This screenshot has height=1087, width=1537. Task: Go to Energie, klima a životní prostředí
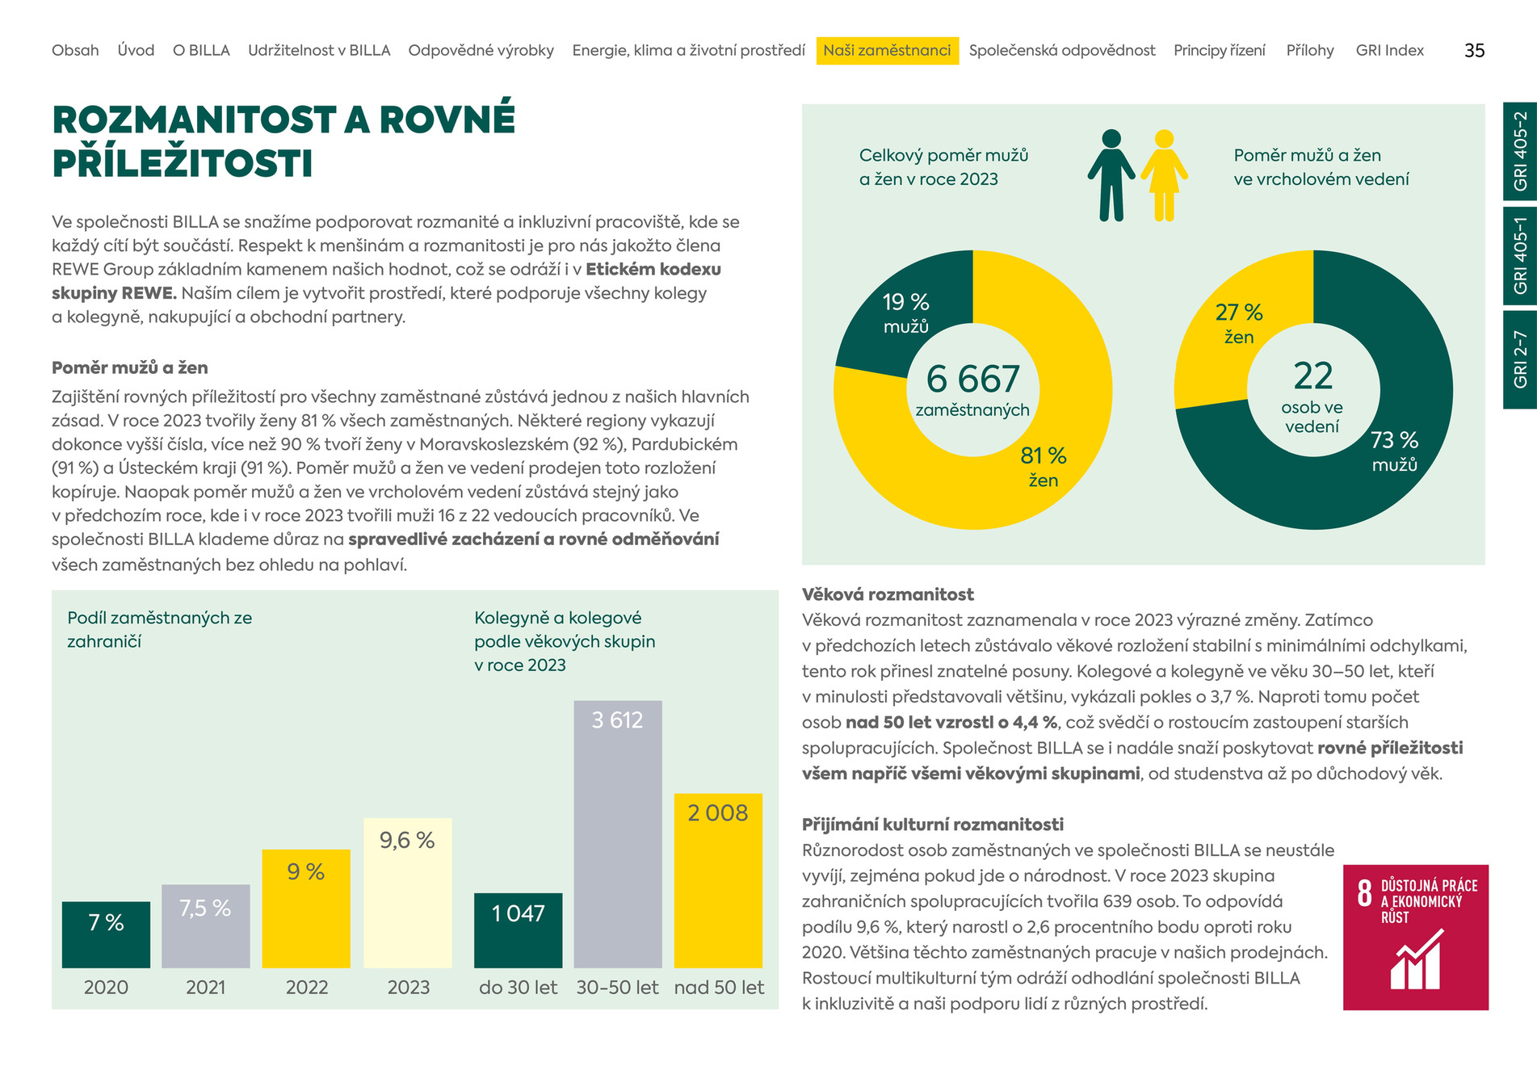pyautogui.click(x=689, y=50)
